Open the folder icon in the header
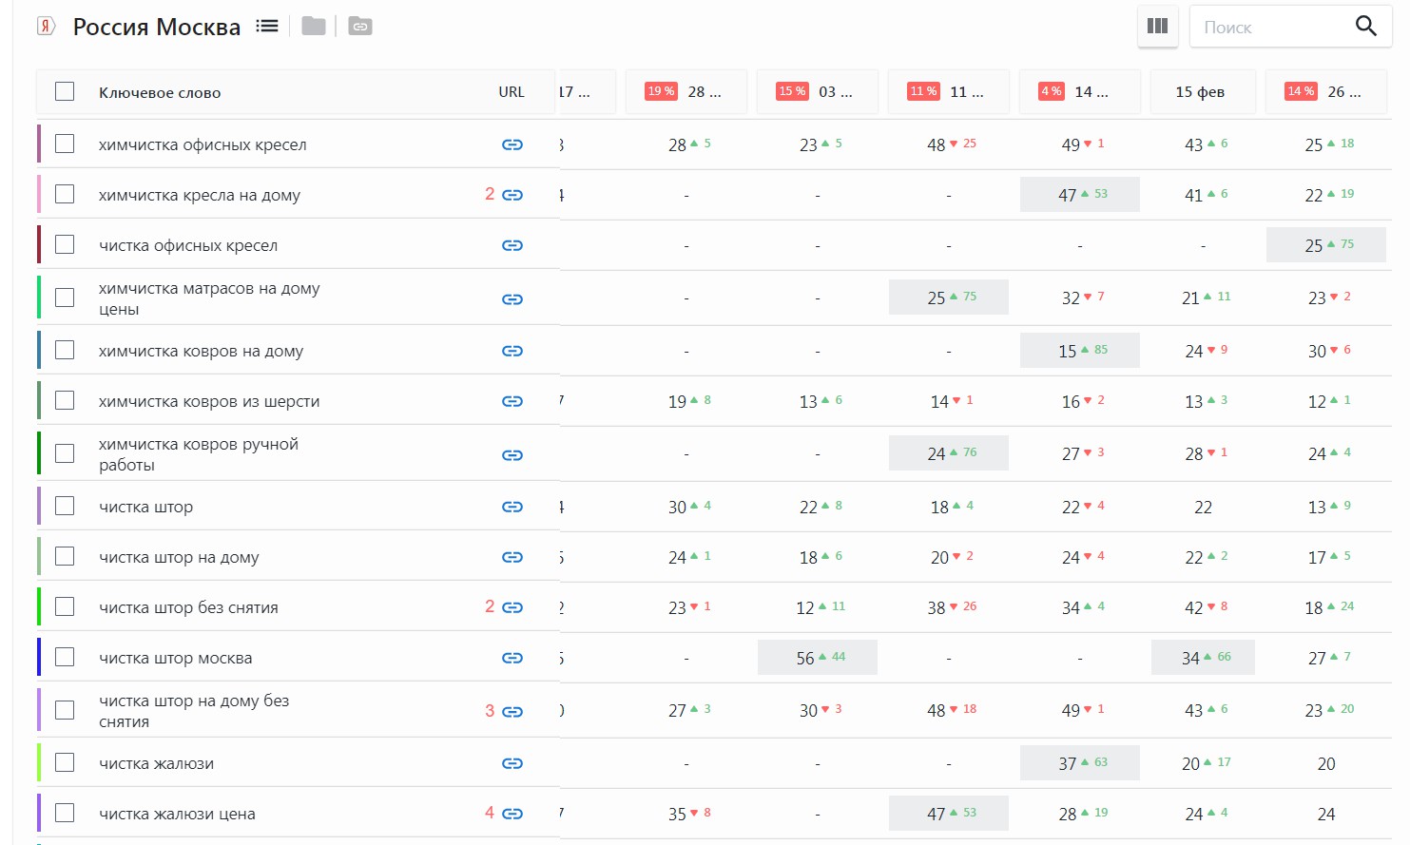This screenshot has width=1410, height=845. [x=314, y=27]
